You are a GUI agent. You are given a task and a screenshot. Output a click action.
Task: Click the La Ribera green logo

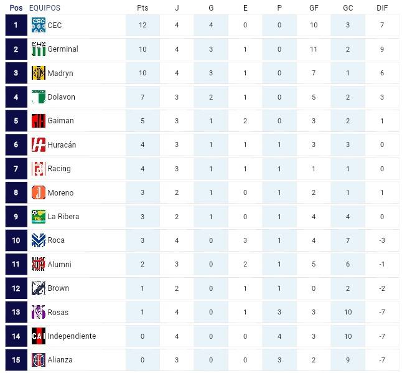point(39,217)
